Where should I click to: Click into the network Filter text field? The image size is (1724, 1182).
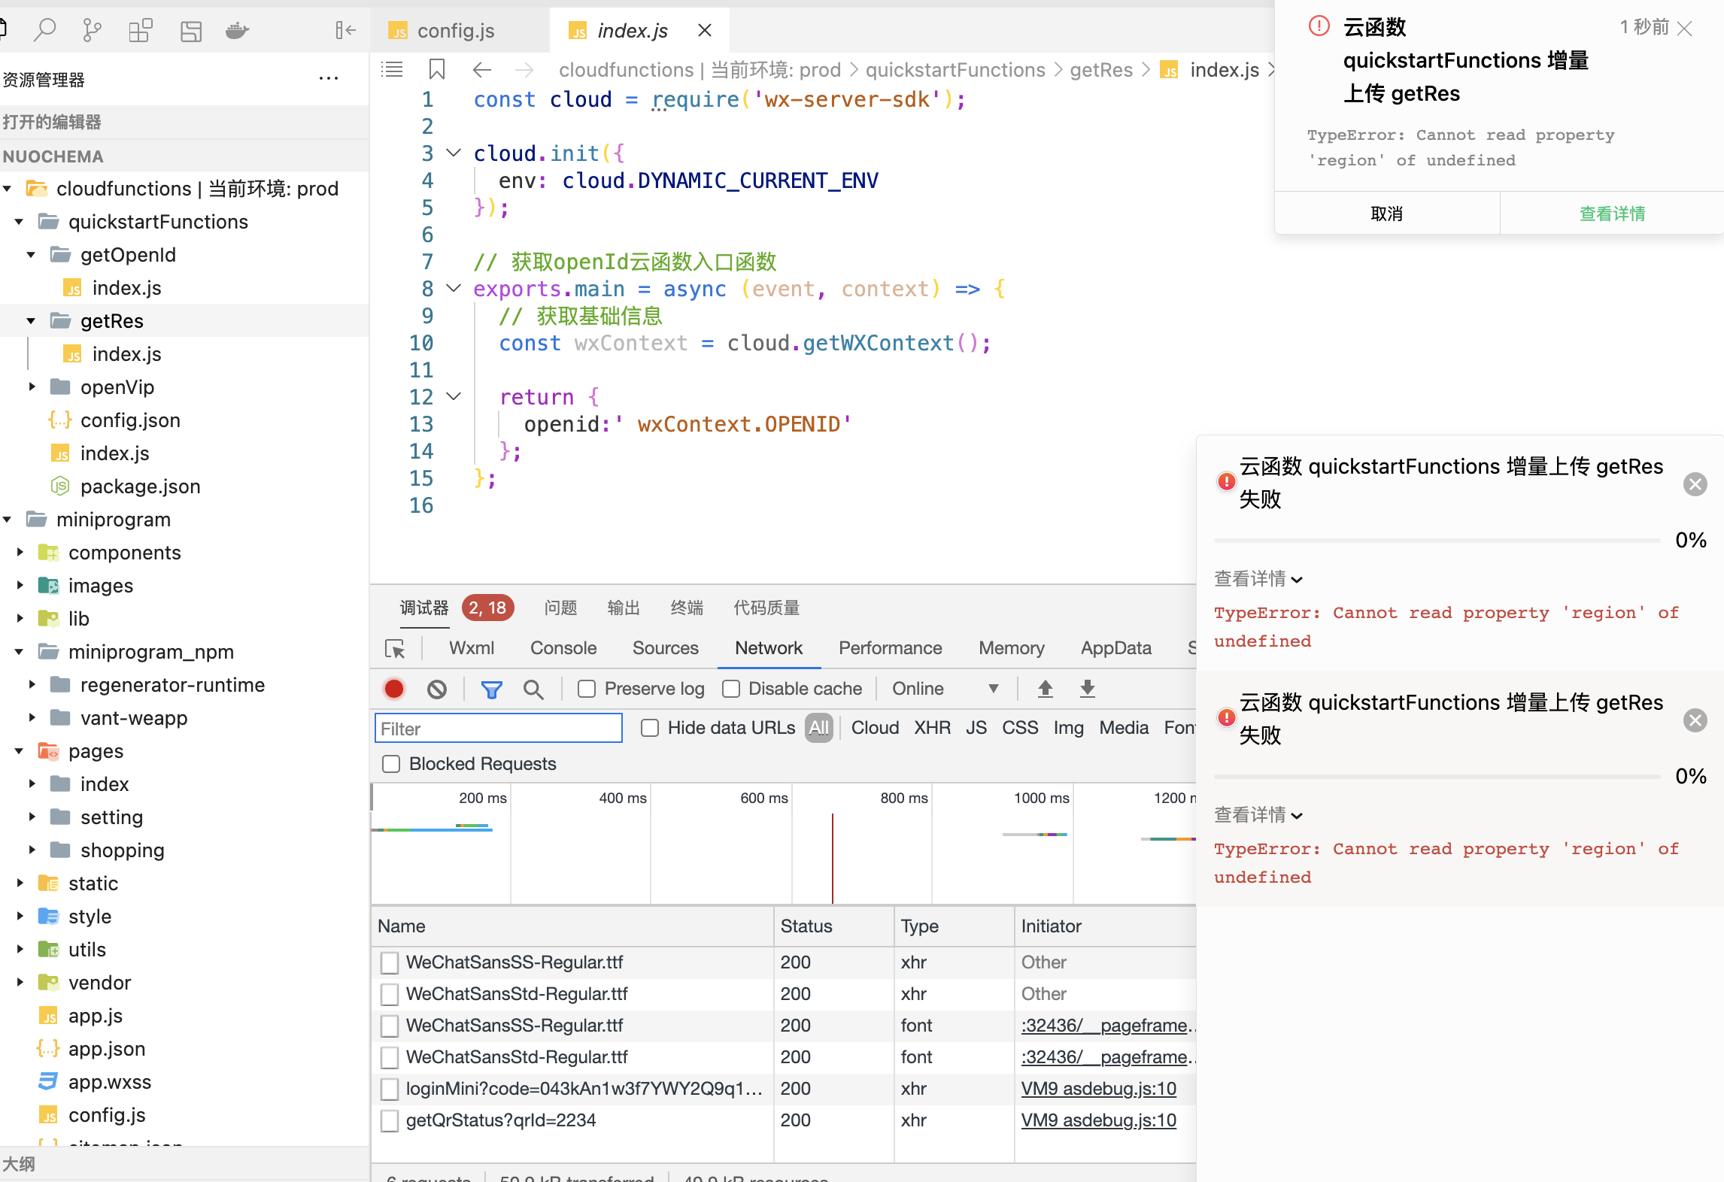498,729
